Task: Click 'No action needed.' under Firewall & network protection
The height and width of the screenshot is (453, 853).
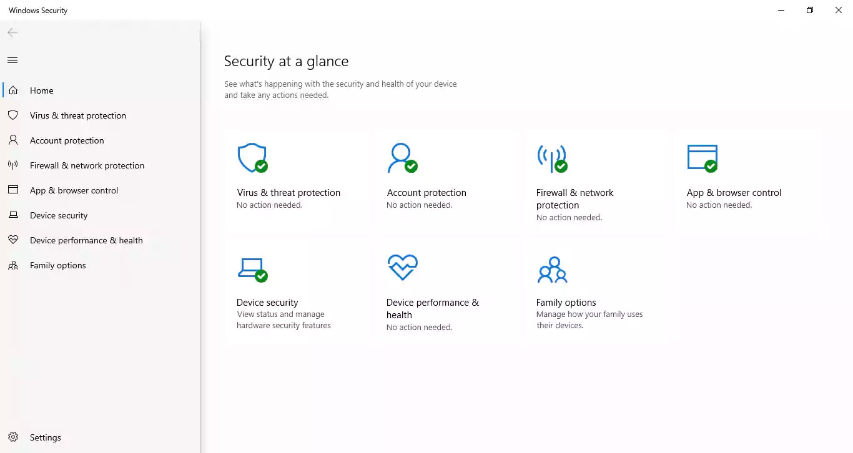Action: click(569, 218)
